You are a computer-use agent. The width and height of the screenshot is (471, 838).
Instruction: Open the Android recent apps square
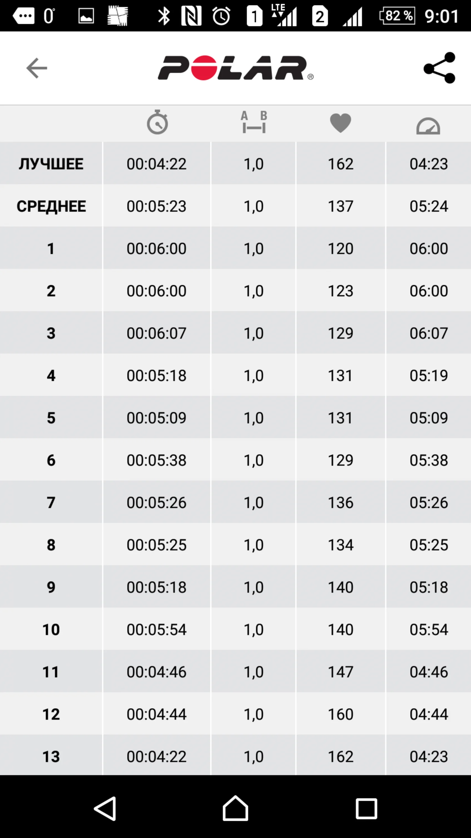tap(366, 808)
